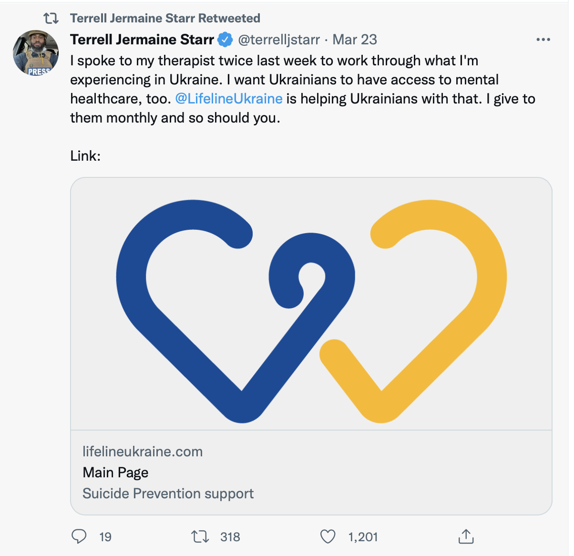Viewport: 574px width, 556px height.
Task: Open the @LifelineUkraine mention
Action: click(x=229, y=99)
